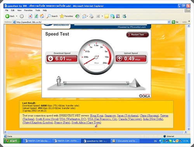Open the Hong Kong server link
The image size is (194, 147).
pyautogui.click(x=97, y=116)
